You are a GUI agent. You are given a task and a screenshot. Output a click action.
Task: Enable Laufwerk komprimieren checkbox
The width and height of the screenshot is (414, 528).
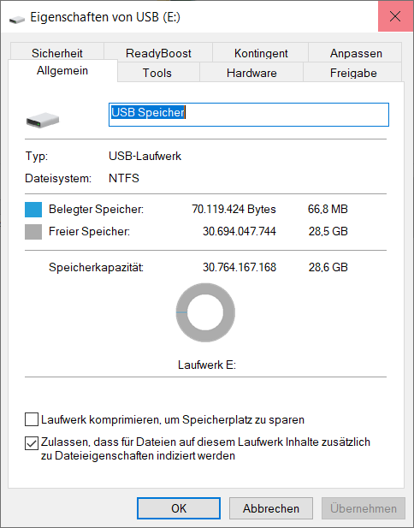[x=32, y=420]
